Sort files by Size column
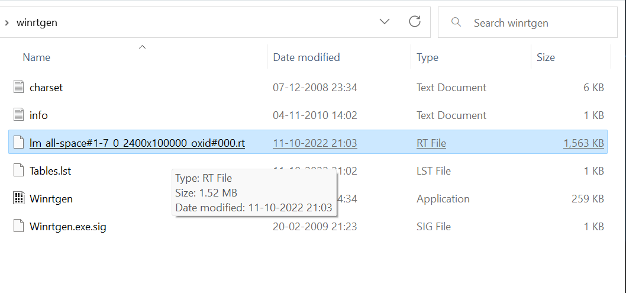This screenshot has height=293, width=626. coord(546,57)
